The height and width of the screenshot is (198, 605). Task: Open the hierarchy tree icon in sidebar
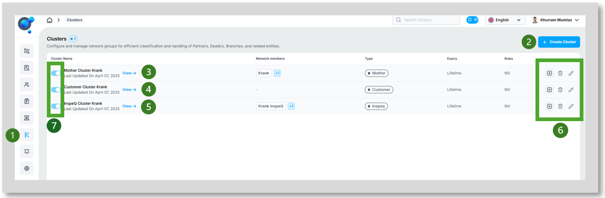click(x=27, y=118)
